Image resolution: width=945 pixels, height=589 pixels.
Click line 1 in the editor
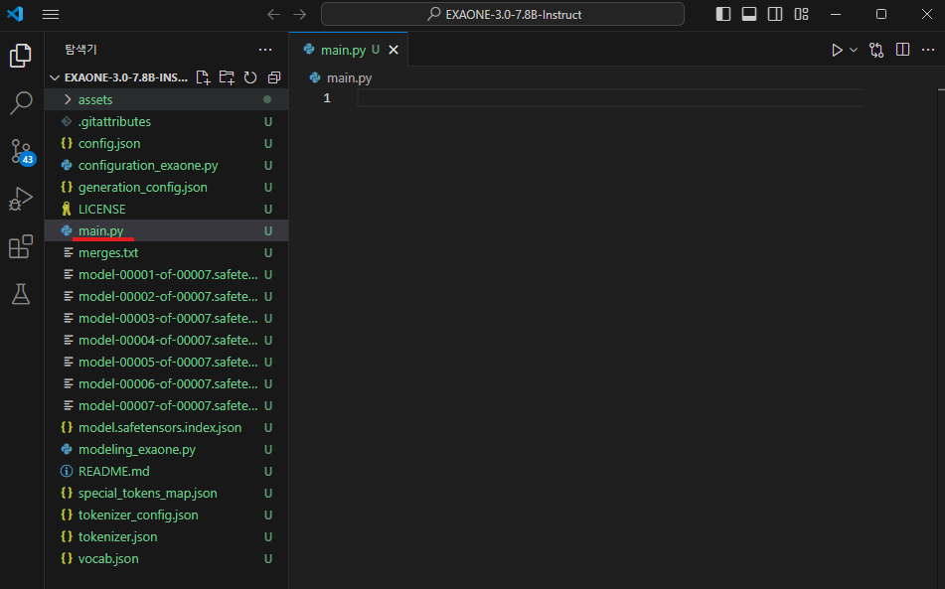[610, 98]
